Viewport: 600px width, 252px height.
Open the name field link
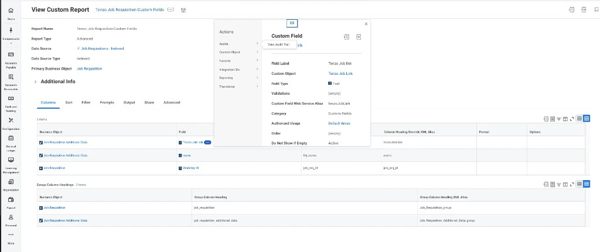(x=187, y=156)
